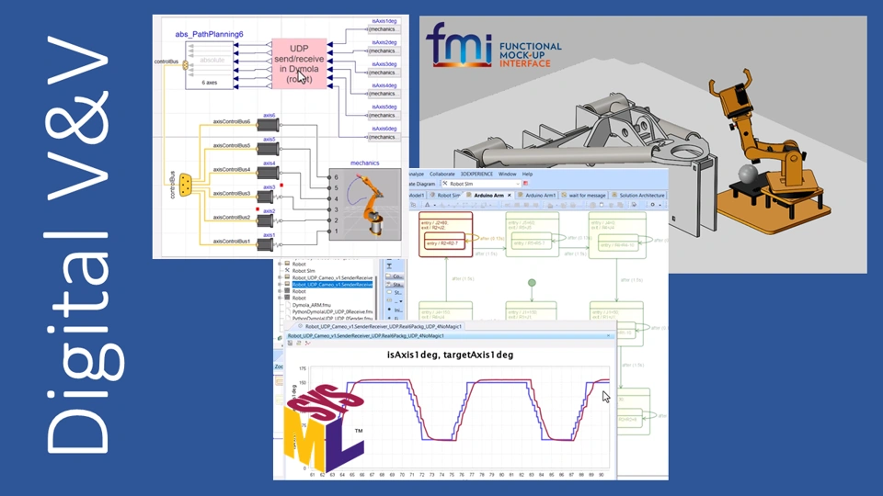The height and width of the screenshot is (496, 883).
Task: Click the axisControlBus1 label
Action: pos(232,242)
